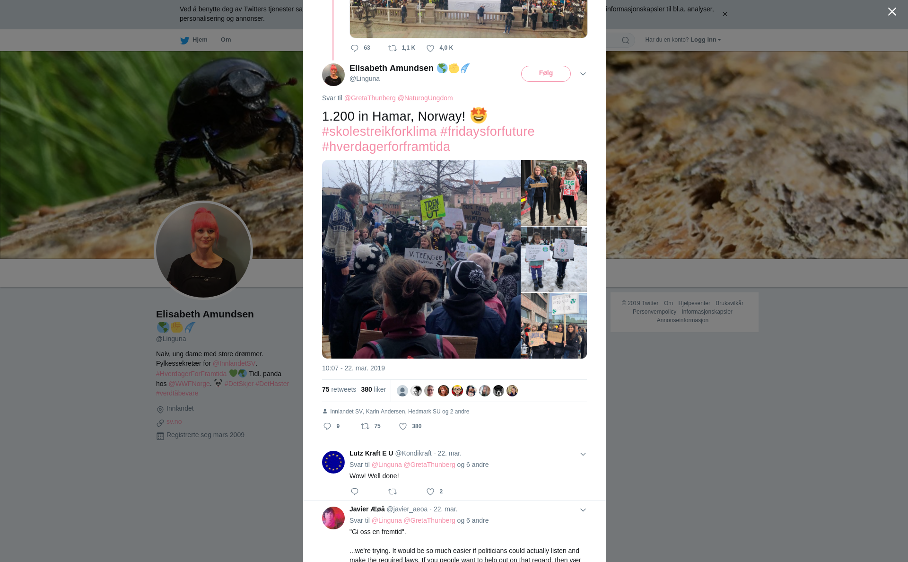Viewport: 908px width, 562px height.
Task: Go to Hjem in top navigation
Action: tap(194, 40)
